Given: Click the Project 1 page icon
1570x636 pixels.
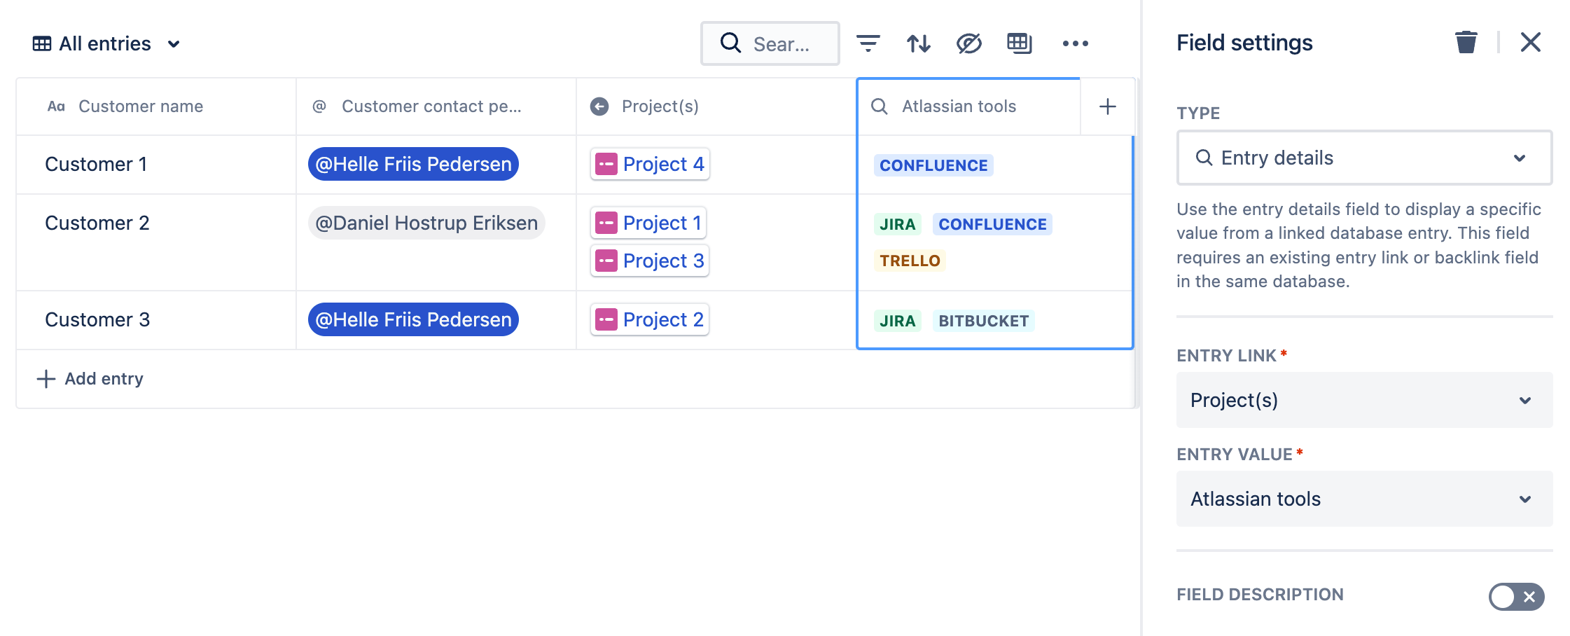Looking at the screenshot, I should pyautogui.click(x=606, y=223).
